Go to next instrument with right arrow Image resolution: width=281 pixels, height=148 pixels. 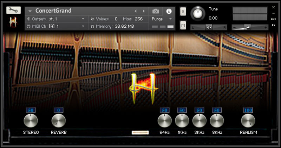coord(144,11)
